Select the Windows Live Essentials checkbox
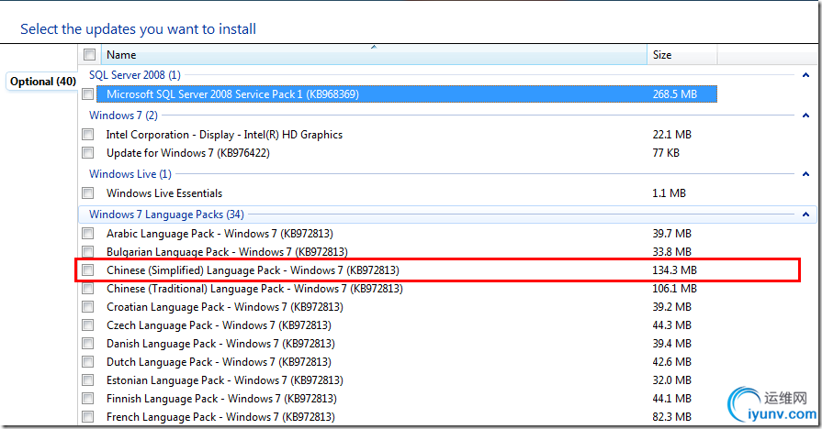 click(x=88, y=193)
